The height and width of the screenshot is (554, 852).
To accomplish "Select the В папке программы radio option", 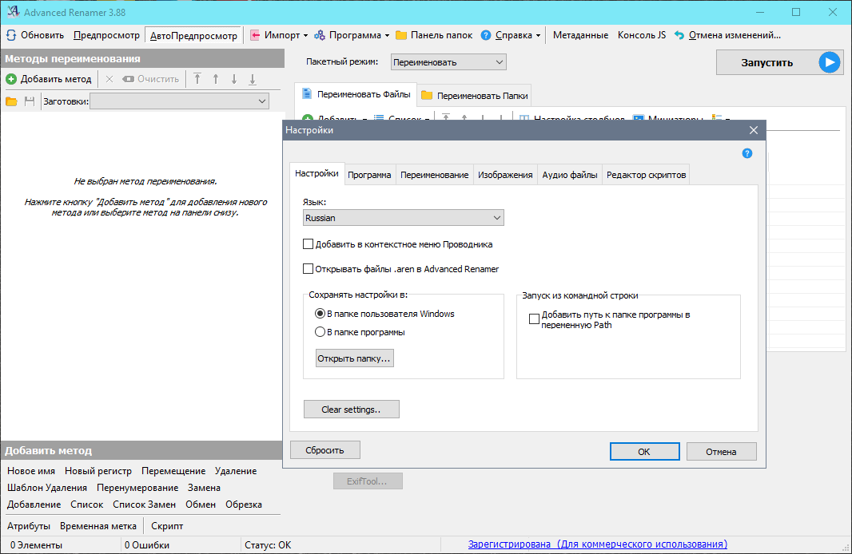I will (320, 332).
